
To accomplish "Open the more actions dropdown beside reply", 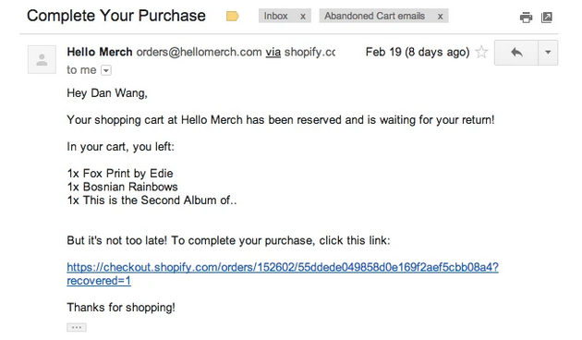I will 548,53.
